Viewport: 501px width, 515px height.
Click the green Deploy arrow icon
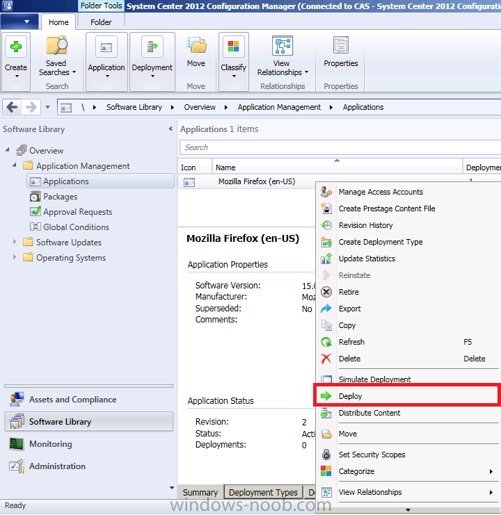[x=326, y=396]
